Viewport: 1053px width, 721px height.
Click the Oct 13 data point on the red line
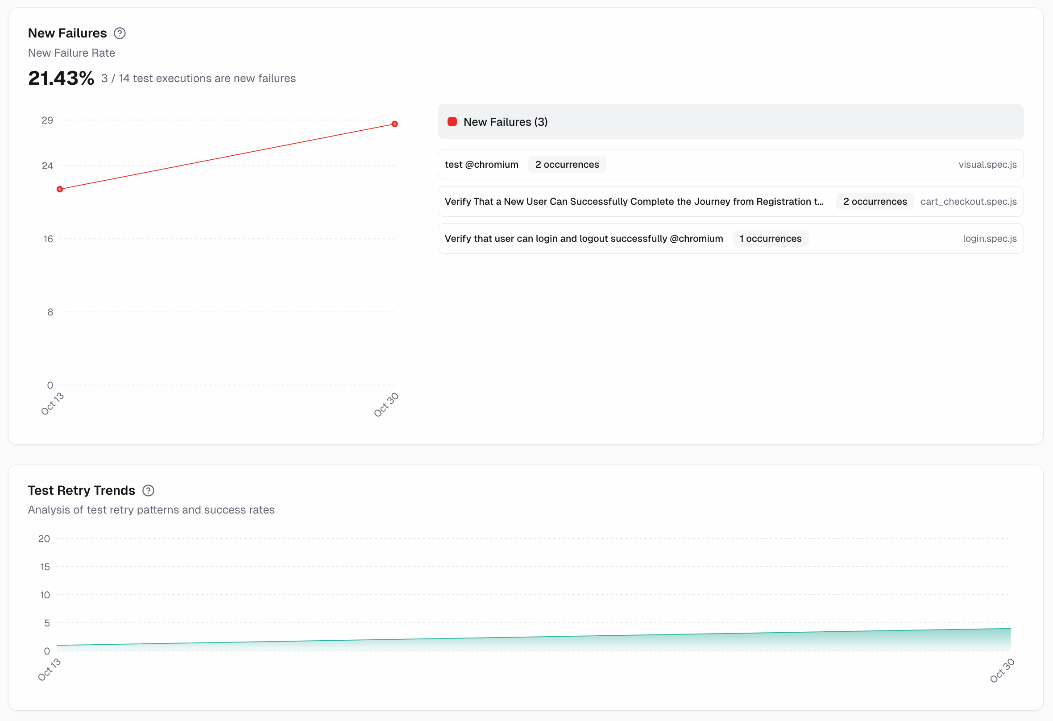pos(60,189)
